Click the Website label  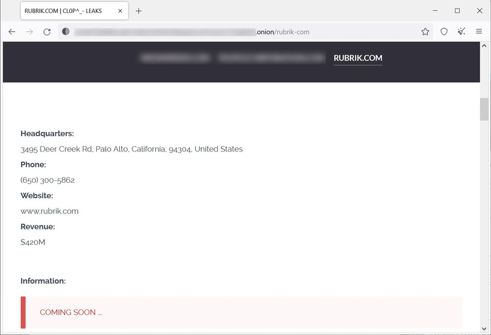(x=37, y=196)
